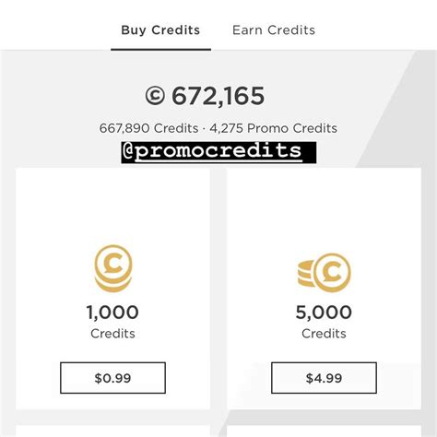Tap the 667,890 Credits breakdown text
437x437 pixels.
tap(148, 128)
